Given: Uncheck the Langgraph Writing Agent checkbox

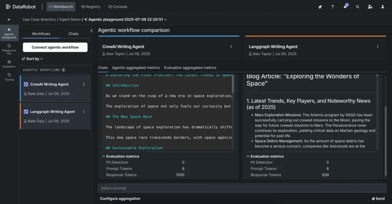Looking at the screenshot, I should tap(26, 112).
